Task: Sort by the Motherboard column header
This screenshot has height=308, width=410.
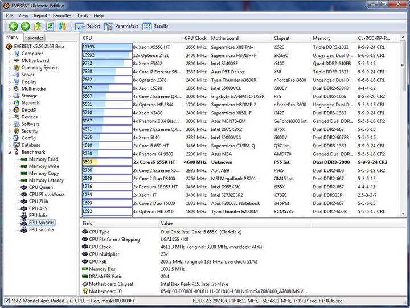Action: coord(240,38)
